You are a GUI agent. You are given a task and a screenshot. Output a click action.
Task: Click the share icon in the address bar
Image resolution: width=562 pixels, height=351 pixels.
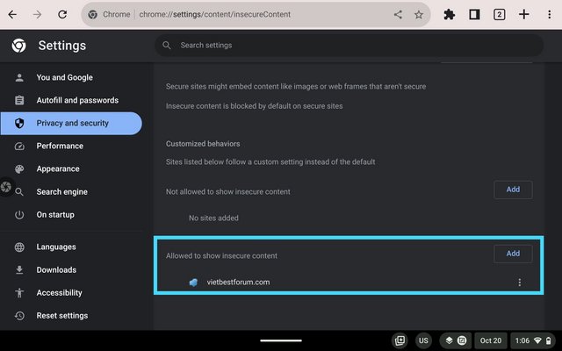pos(398,14)
